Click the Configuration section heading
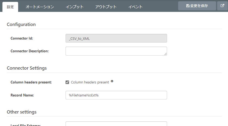Screen dimensions: 228x126 pos(21,24)
